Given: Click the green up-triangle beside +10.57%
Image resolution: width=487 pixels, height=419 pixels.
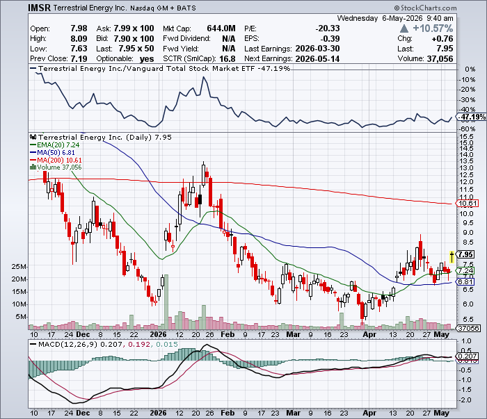Looking at the screenshot, I should click(x=404, y=29).
